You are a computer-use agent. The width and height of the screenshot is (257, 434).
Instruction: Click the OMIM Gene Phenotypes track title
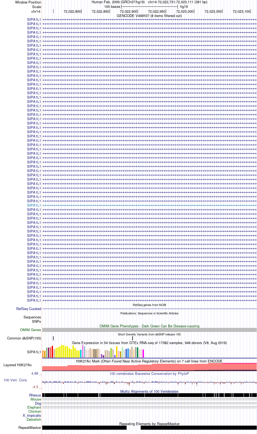click(149, 326)
